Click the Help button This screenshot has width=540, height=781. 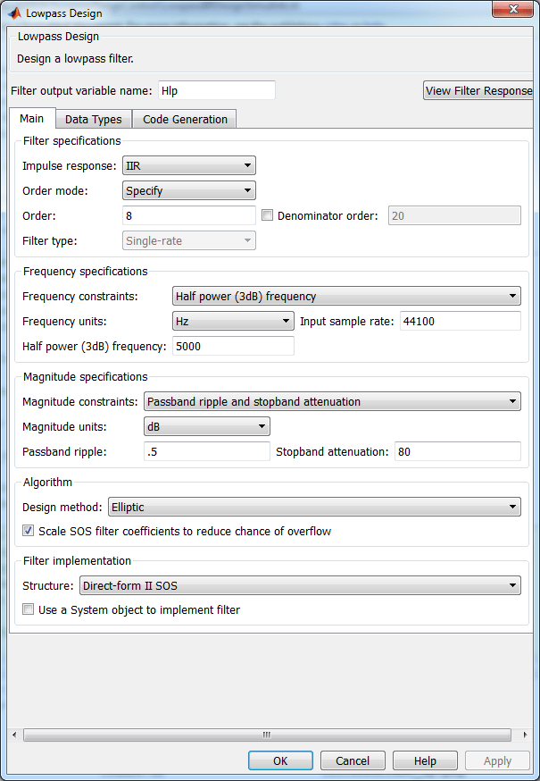[x=426, y=760]
